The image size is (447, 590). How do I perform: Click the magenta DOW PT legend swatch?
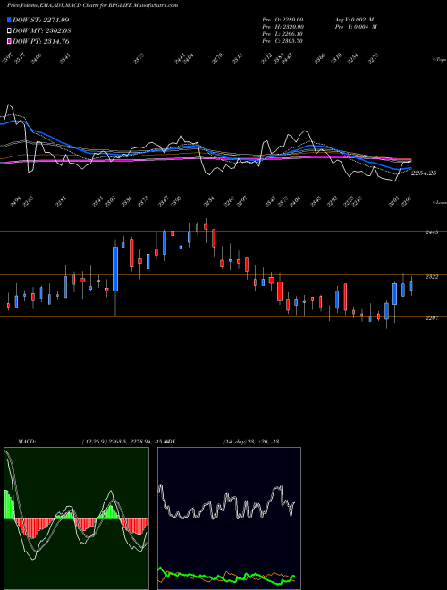point(9,41)
